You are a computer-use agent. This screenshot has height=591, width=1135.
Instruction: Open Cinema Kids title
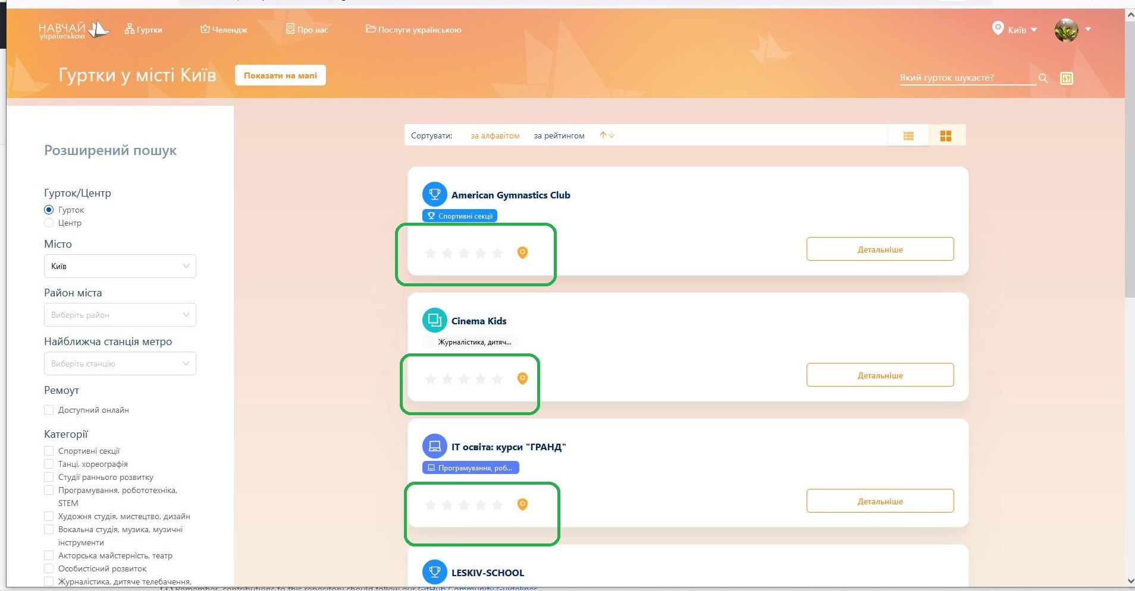click(x=479, y=321)
